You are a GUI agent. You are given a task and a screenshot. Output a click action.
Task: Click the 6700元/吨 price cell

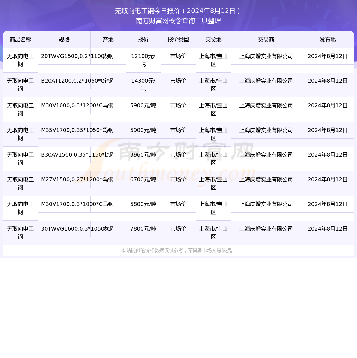[143, 179]
